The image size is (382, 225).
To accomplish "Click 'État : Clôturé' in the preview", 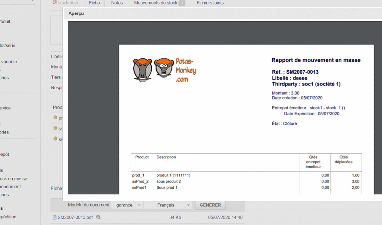I will click(284, 123).
